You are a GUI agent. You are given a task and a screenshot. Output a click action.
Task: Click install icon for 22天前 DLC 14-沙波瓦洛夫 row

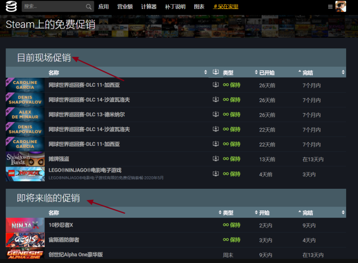click(x=215, y=129)
